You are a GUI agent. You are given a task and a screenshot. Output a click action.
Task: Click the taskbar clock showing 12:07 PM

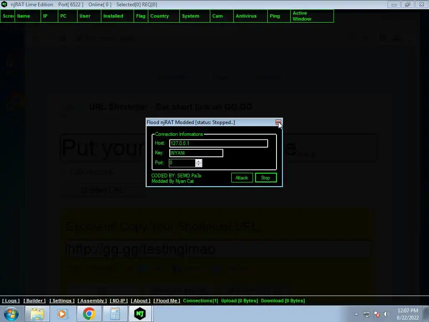(x=408, y=314)
